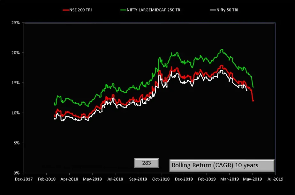Click the Jul-2018 x-axis label
The height and width of the screenshot is (195, 295).
[x=115, y=179]
